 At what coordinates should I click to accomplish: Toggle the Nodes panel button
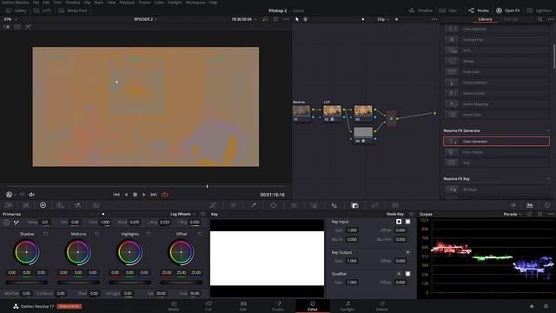point(479,10)
